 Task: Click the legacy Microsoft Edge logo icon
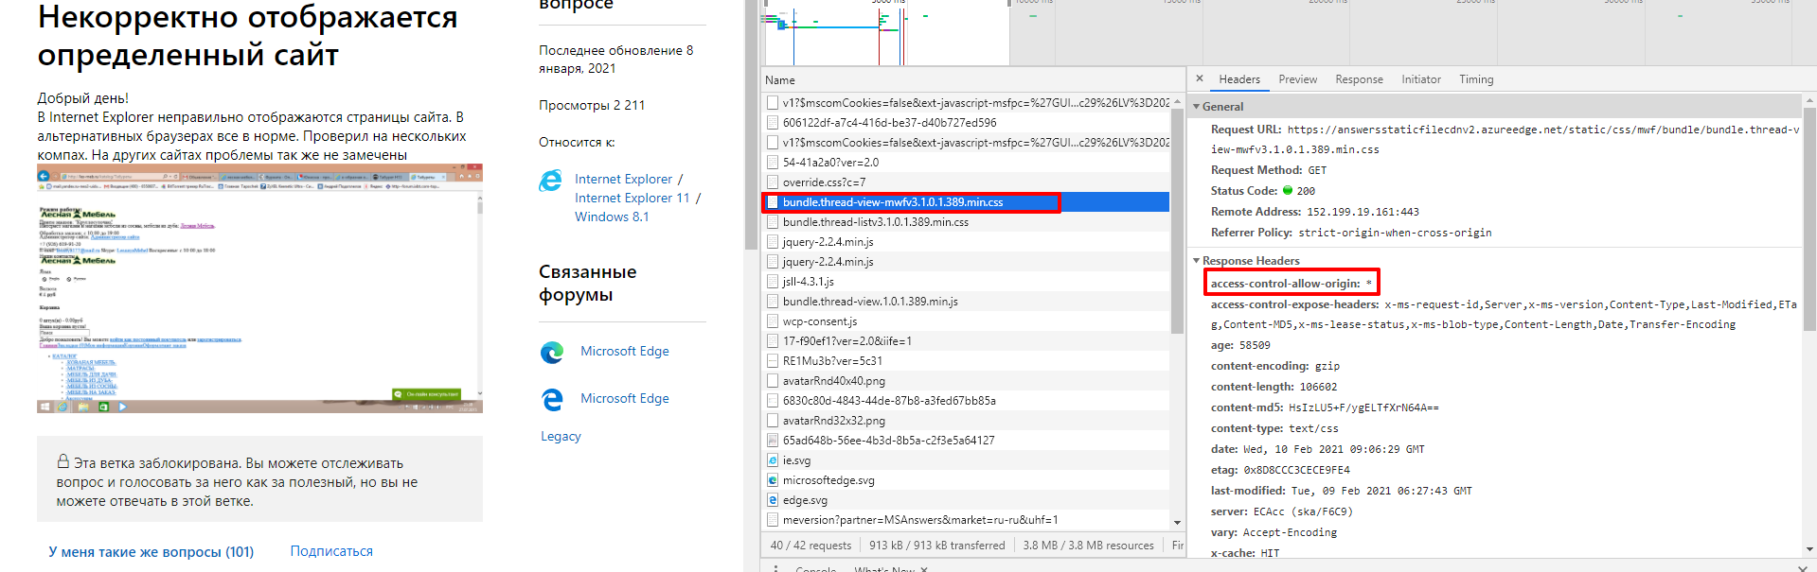(552, 400)
